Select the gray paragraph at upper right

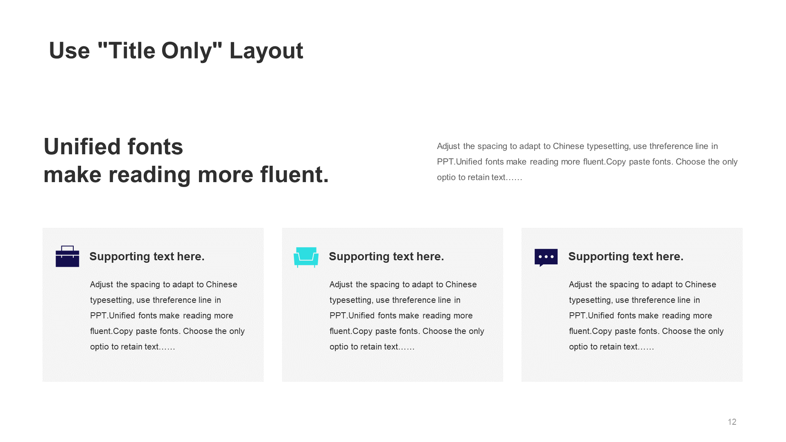click(x=587, y=162)
